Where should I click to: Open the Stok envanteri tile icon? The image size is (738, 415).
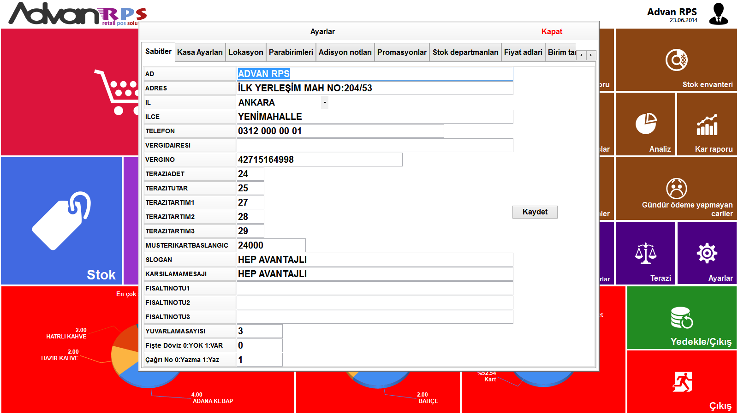click(x=676, y=60)
